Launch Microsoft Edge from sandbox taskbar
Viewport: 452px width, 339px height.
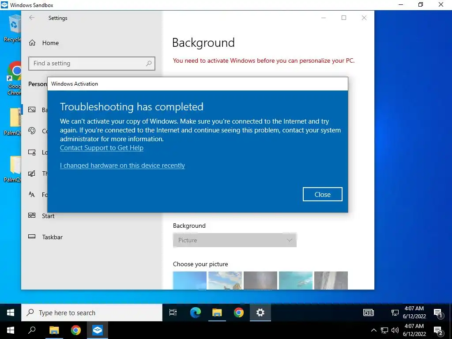pyautogui.click(x=196, y=313)
